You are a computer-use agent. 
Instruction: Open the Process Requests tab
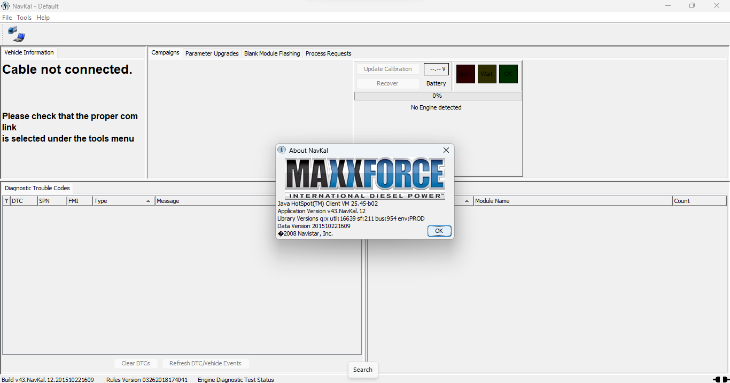329,53
